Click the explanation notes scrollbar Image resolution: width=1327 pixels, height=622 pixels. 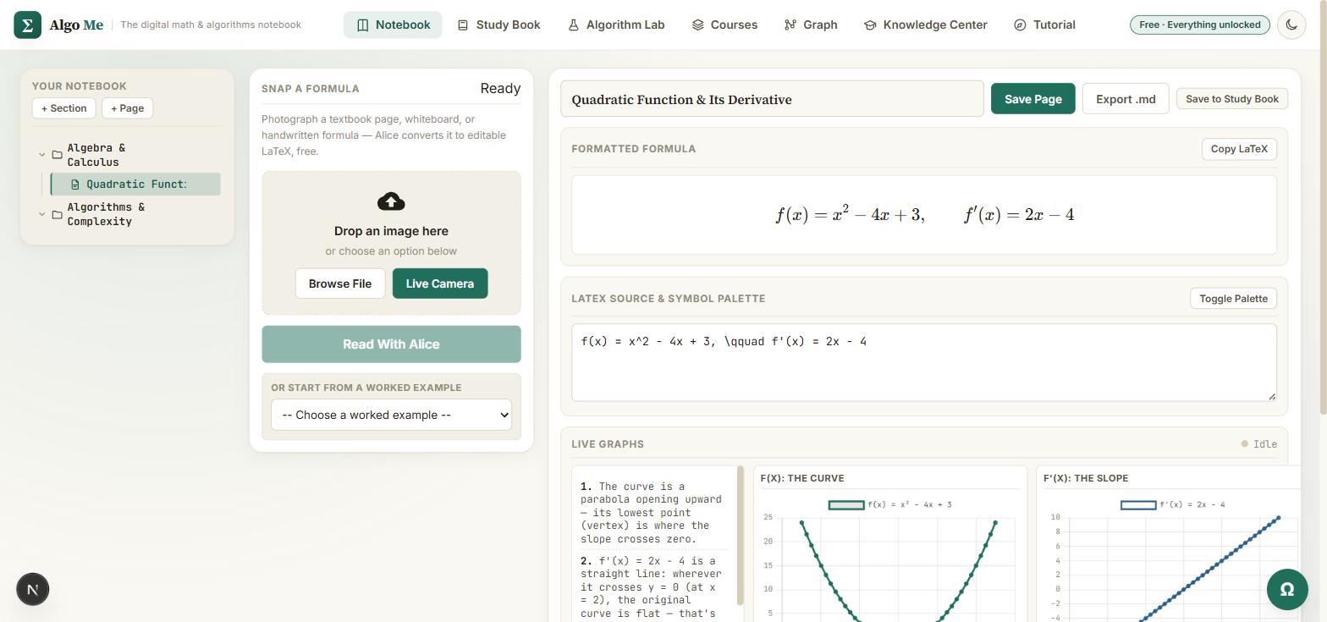pyautogui.click(x=741, y=536)
